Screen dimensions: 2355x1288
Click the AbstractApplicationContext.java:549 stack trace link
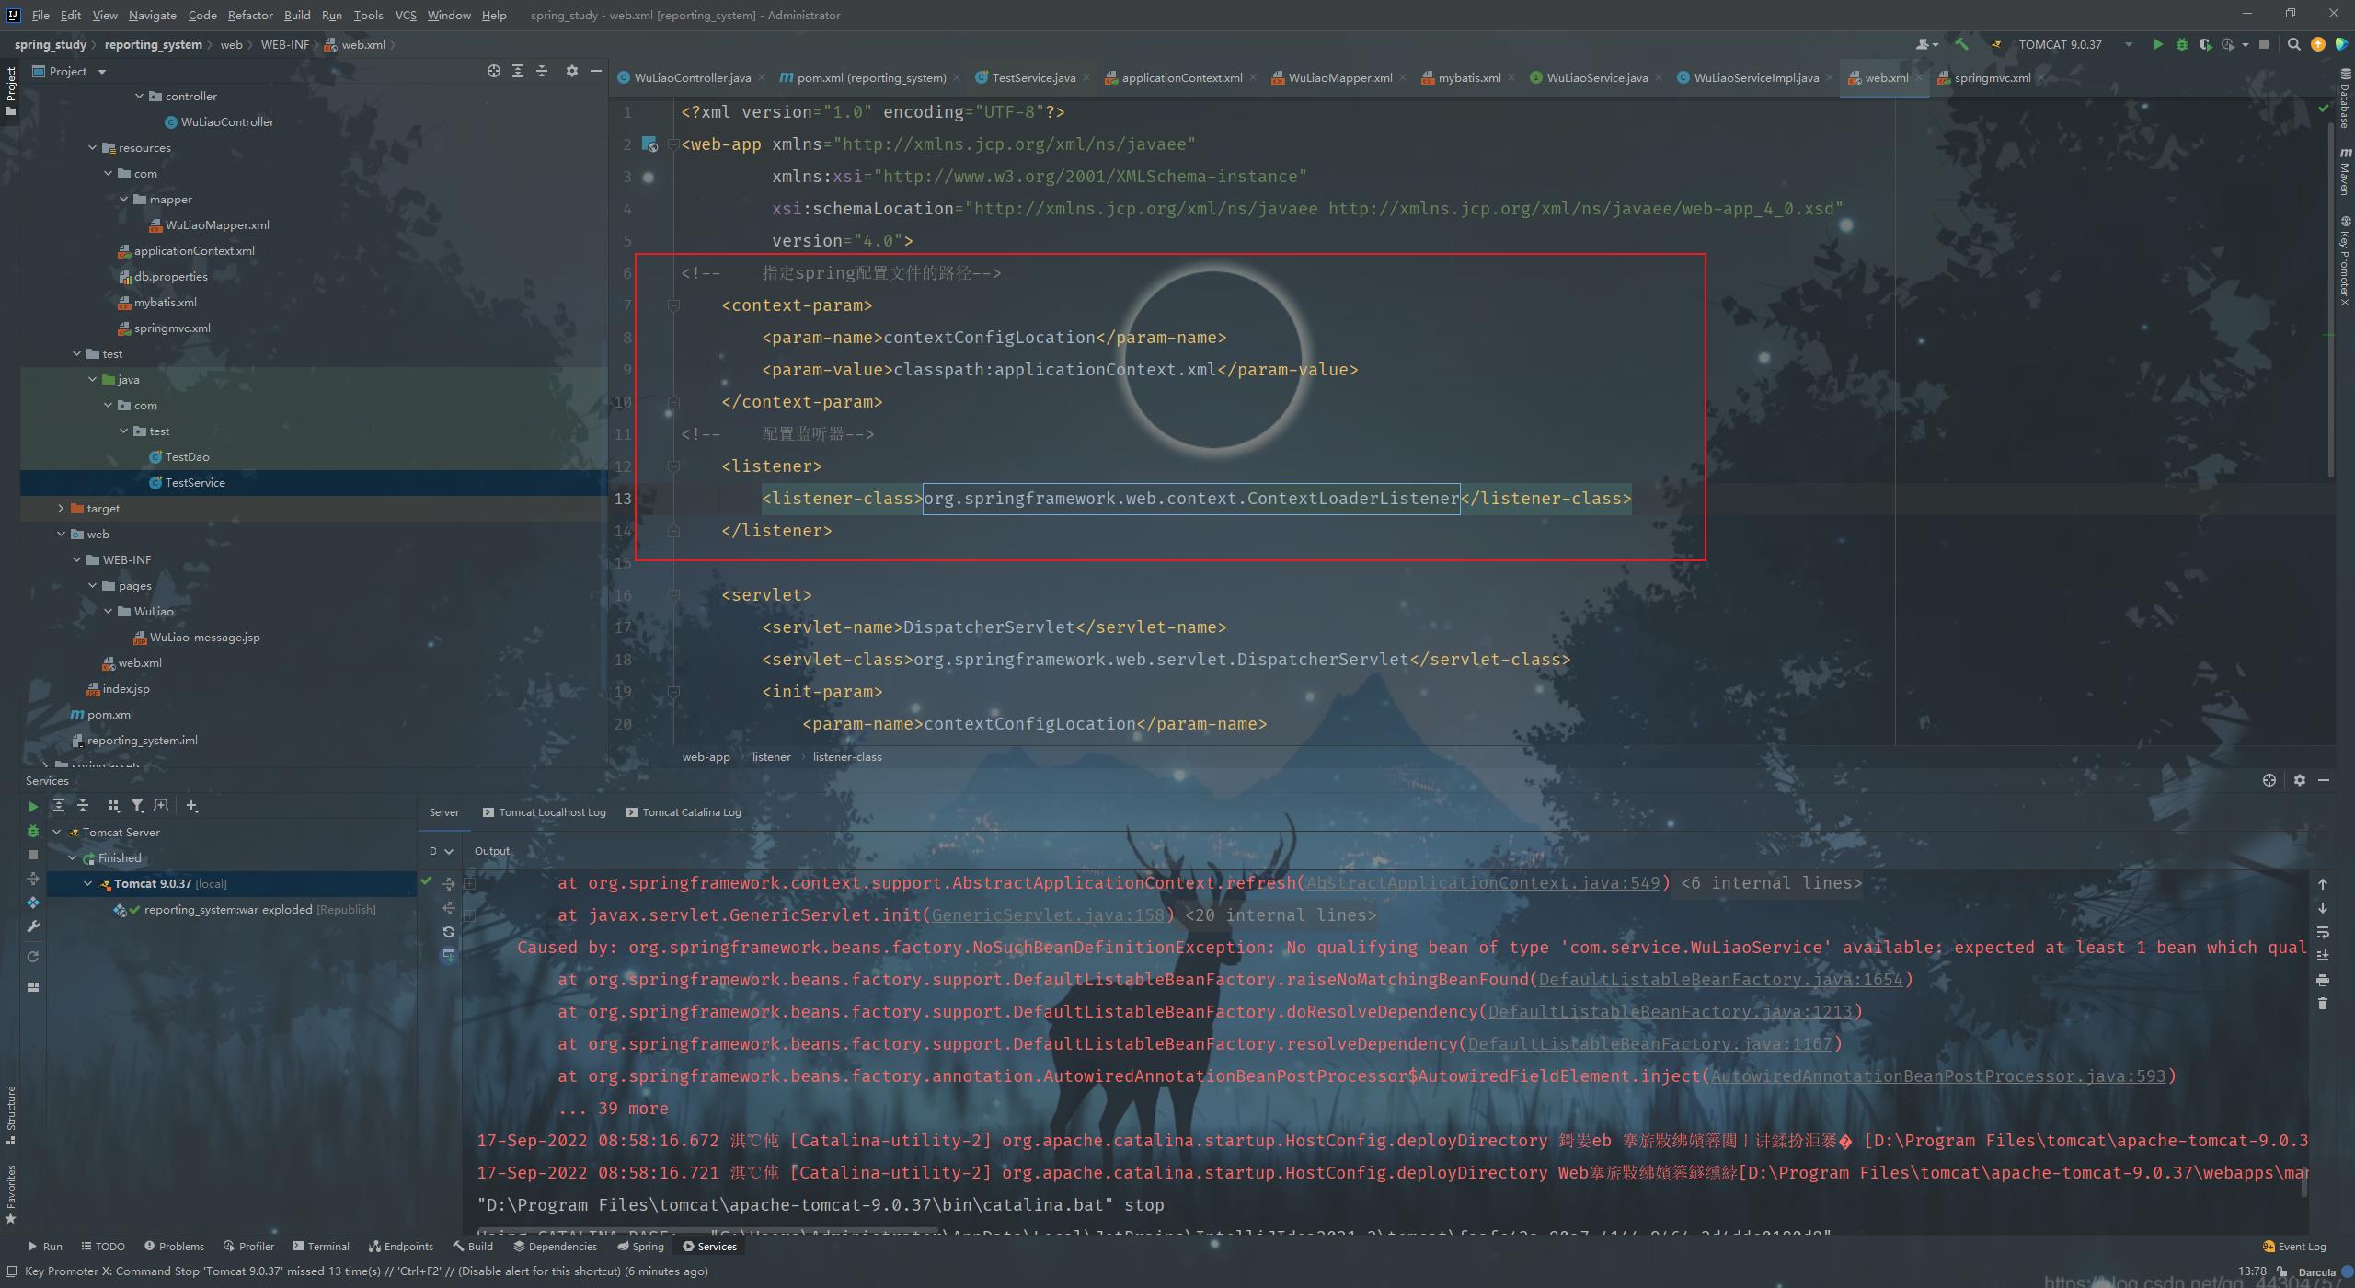[1481, 883]
